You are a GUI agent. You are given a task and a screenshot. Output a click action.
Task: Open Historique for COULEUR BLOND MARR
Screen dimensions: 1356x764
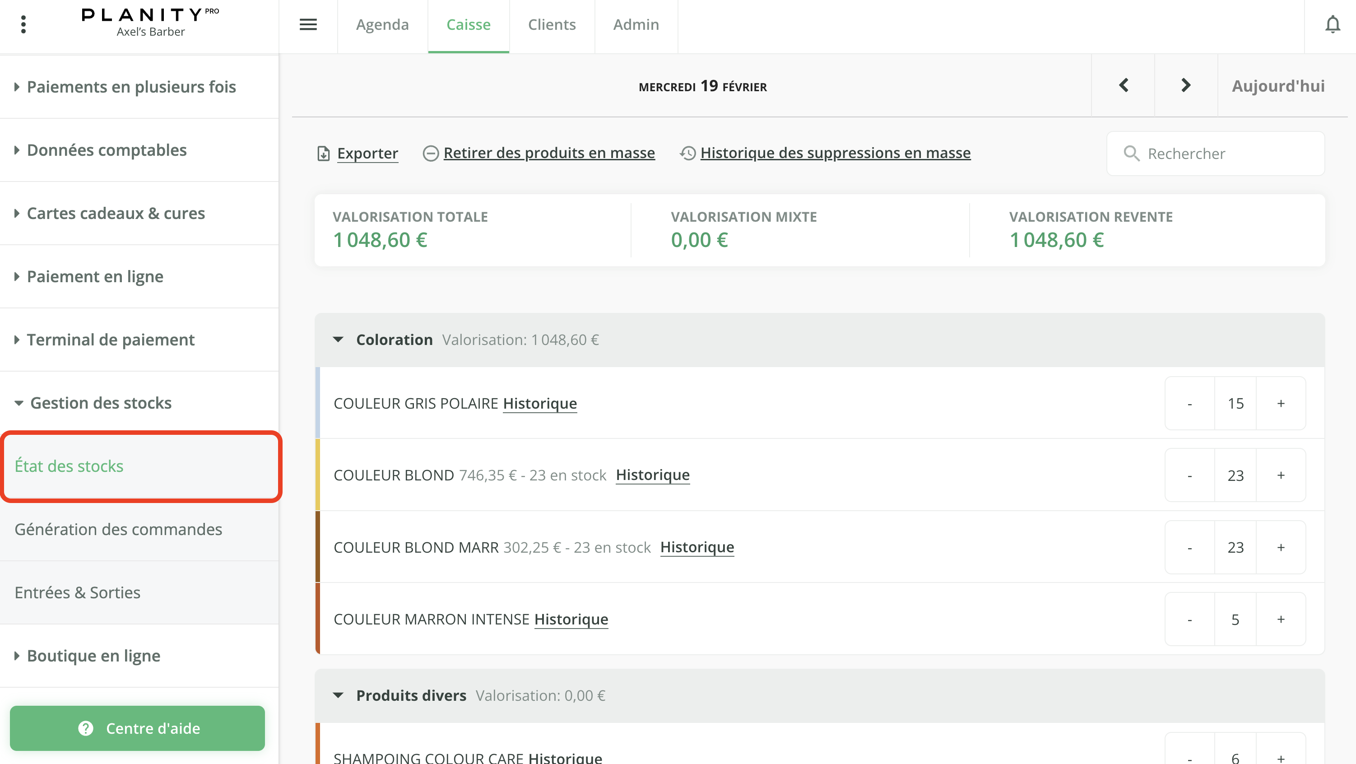pyautogui.click(x=697, y=547)
